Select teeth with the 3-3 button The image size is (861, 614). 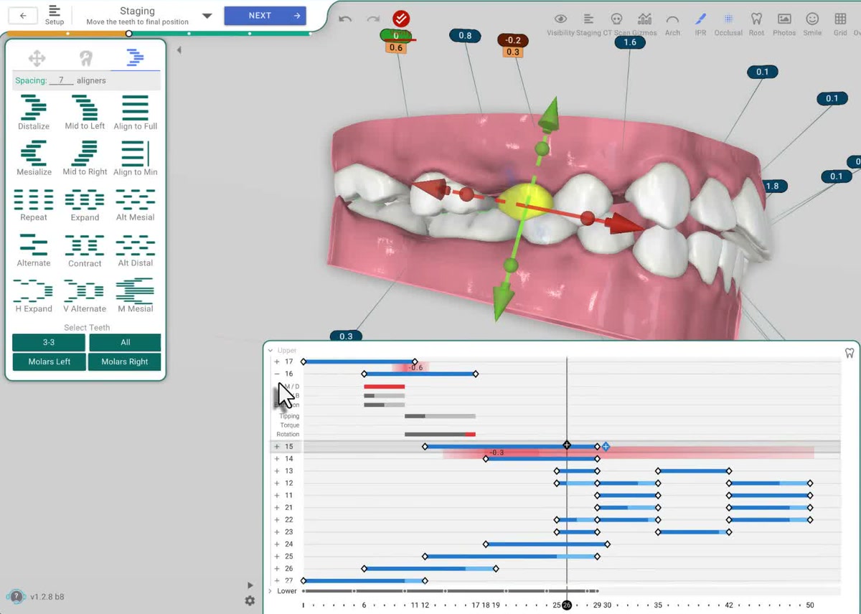pos(49,343)
